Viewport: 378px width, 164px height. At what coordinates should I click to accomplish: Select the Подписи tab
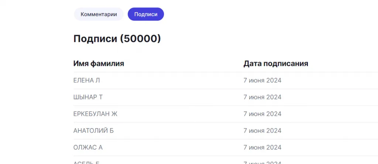click(146, 14)
